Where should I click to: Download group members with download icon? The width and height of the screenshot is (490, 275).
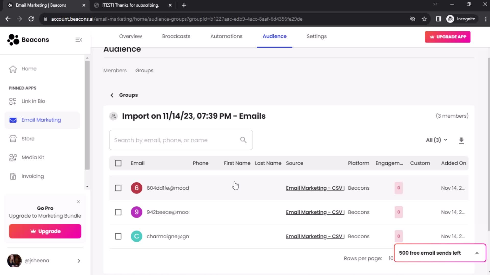pyautogui.click(x=461, y=140)
